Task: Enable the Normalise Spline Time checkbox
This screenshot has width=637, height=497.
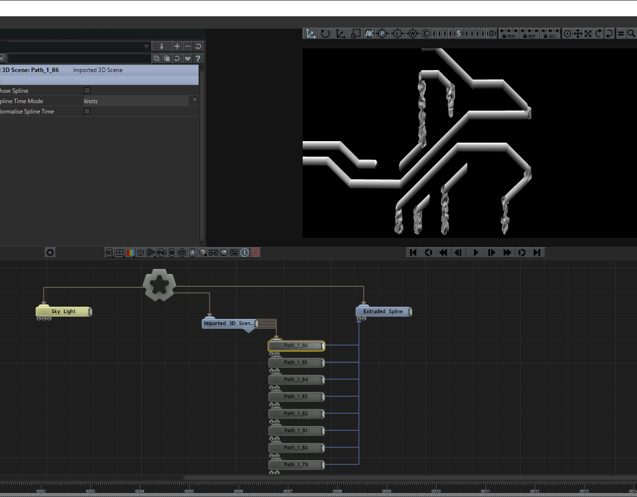Action: point(87,111)
